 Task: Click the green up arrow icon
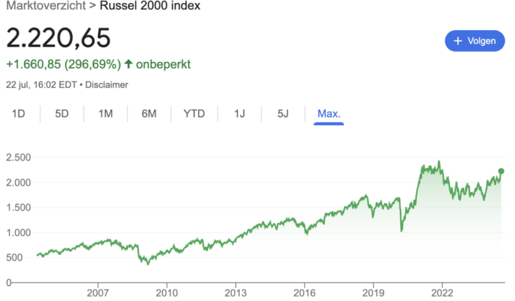coord(128,64)
